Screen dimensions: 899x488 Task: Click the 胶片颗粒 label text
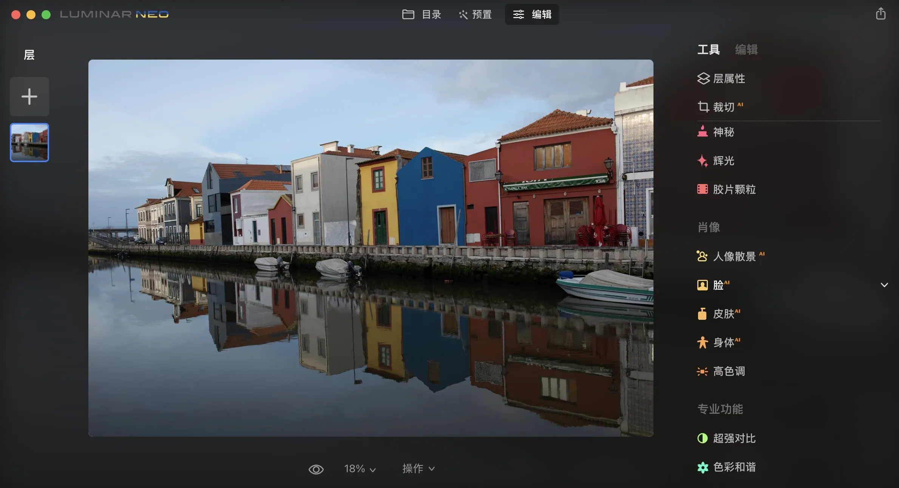coord(734,189)
